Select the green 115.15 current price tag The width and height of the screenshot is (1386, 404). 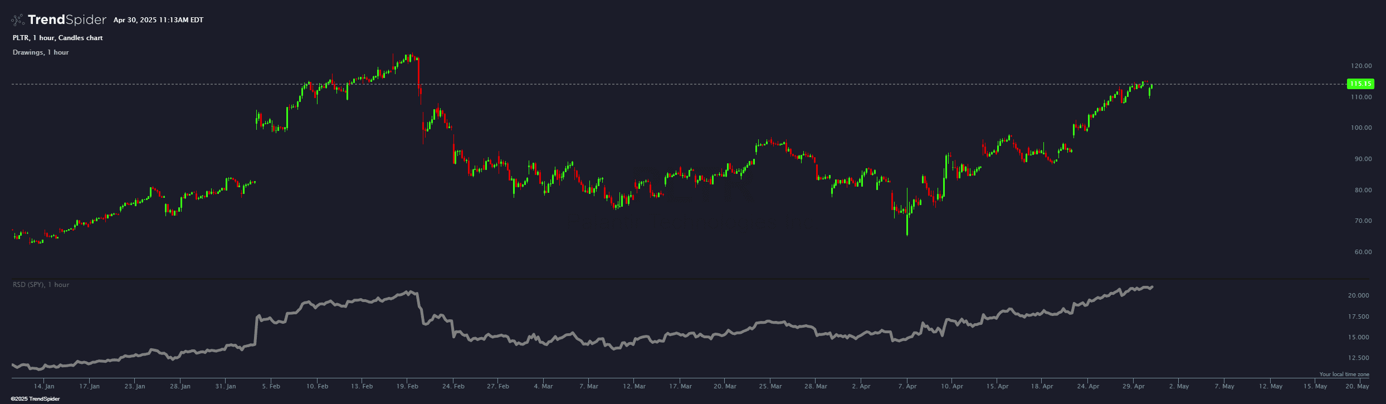click(x=1360, y=84)
